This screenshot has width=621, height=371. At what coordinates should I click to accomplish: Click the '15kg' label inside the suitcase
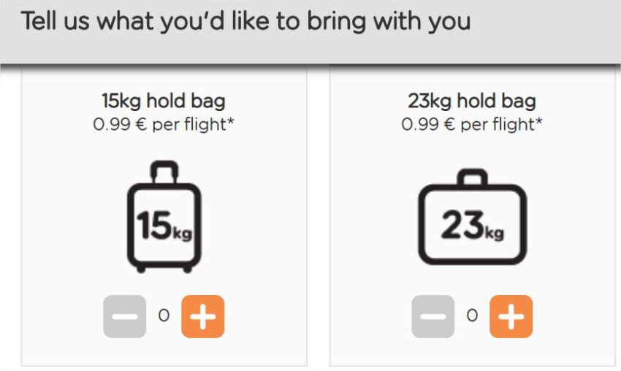click(164, 226)
